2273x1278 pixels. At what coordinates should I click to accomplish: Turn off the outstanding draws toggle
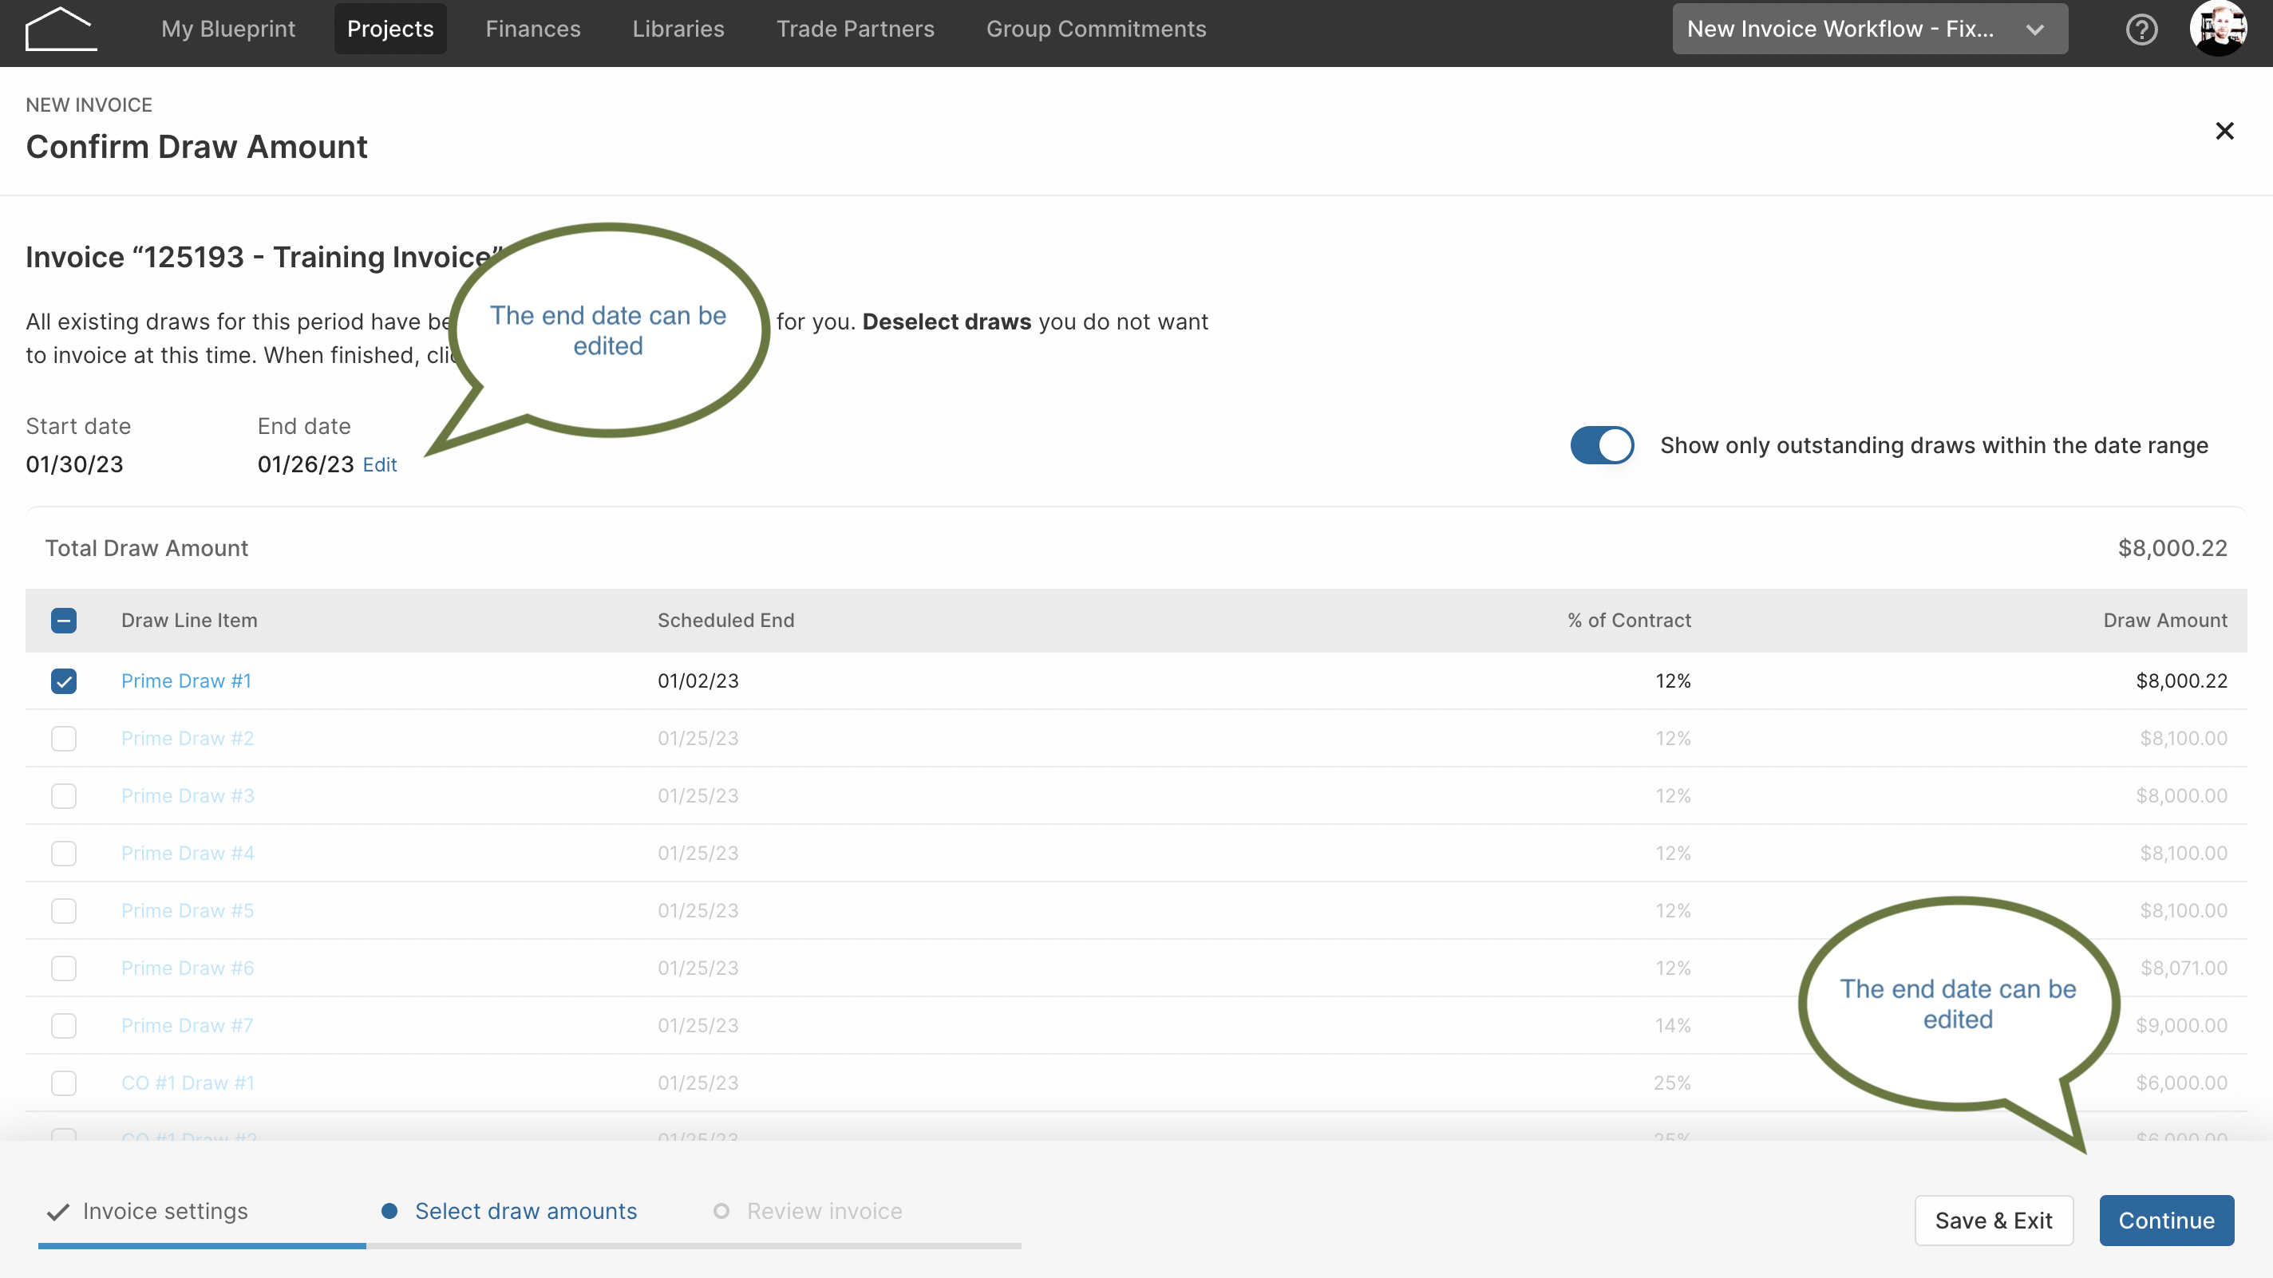[x=1602, y=444]
